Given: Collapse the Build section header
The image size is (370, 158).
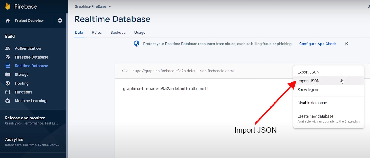Looking at the screenshot, I should tap(10, 36).
